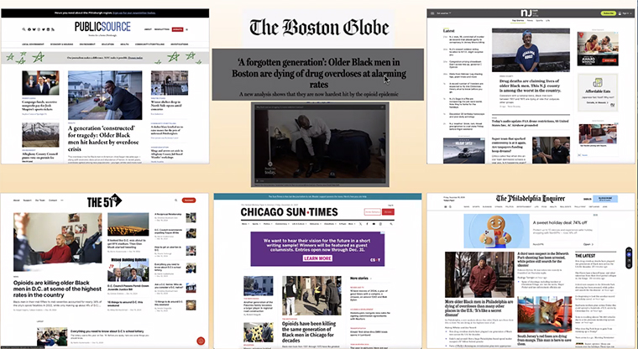Click blue record button in floating side toolbar
The width and height of the screenshot is (638, 349).
coord(629,254)
